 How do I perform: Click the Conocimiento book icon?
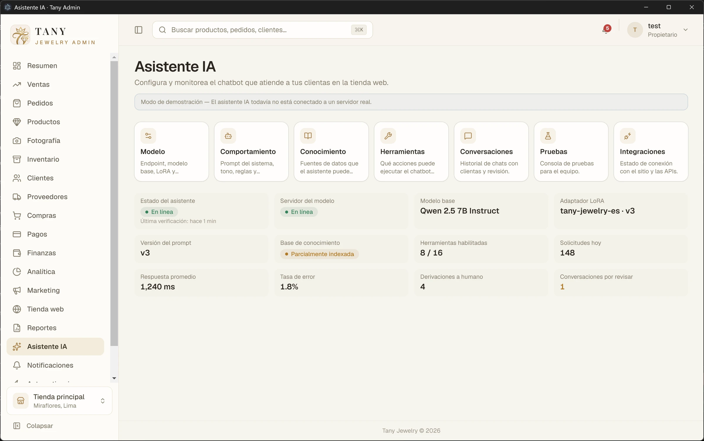(308, 136)
